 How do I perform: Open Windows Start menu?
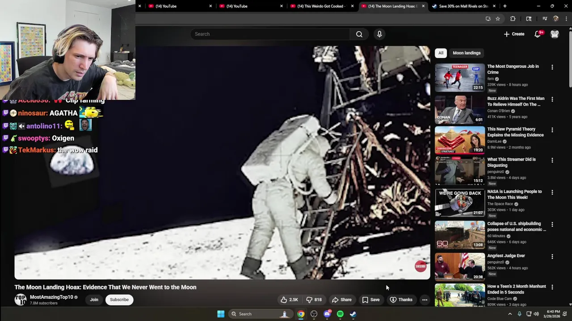pyautogui.click(x=221, y=314)
